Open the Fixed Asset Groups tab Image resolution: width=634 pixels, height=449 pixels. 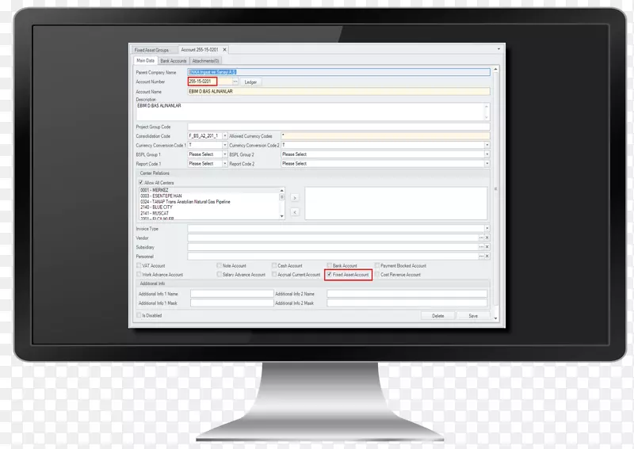(x=151, y=50)
